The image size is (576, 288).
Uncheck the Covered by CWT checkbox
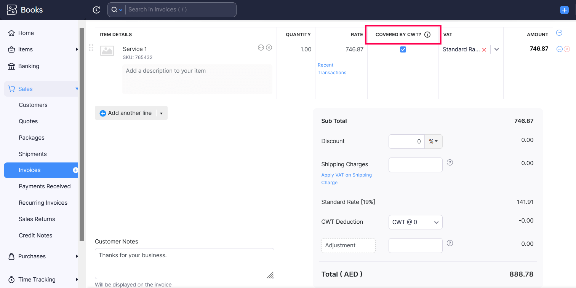tap(403, 49)
